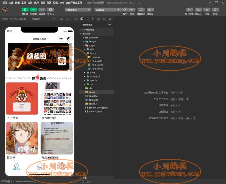Image resolution: width=226 pixels, height=184 pixels.
Task: Open the details icon in toolbar
Action: click(207, 10)
